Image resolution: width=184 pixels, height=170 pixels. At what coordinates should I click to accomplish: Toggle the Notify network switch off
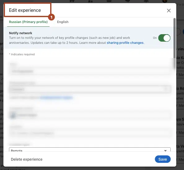pos(164,38)
